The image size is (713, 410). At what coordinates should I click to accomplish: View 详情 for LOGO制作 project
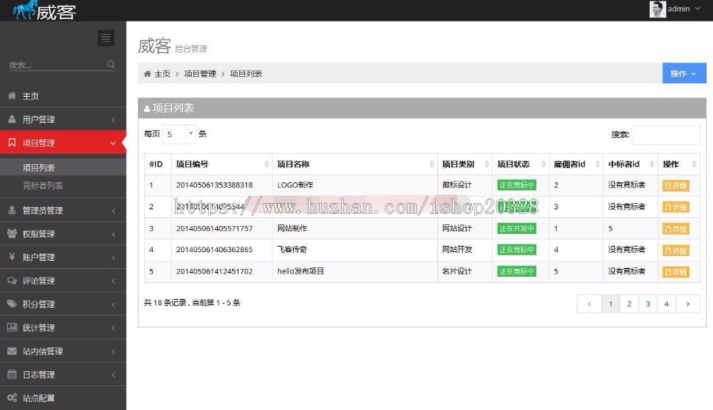pos(675,186)
